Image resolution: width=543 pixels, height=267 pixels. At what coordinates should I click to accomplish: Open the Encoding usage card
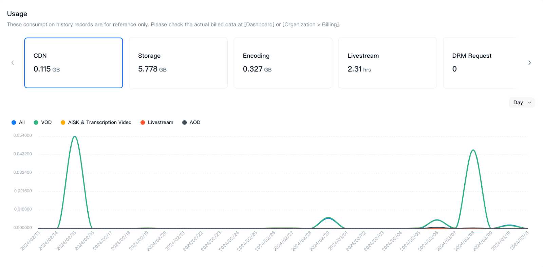[x=283, y=63]
